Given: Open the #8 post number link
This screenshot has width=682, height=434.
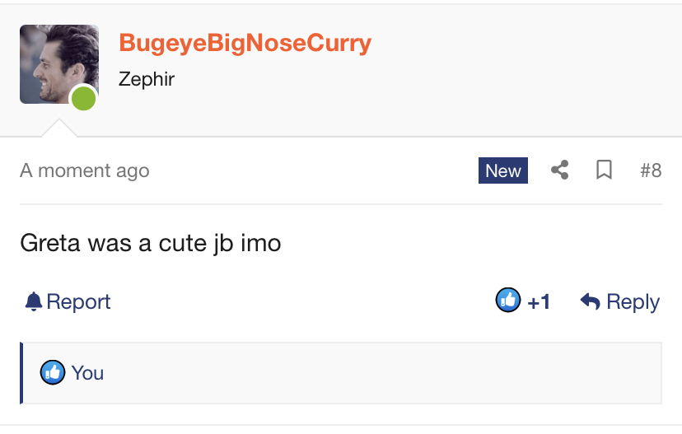Looking at the screenshot, I should tap(651, 170).
